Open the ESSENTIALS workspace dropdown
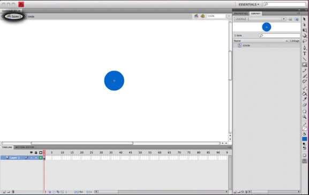Screen dimensions: 309x195 (249, 4)
